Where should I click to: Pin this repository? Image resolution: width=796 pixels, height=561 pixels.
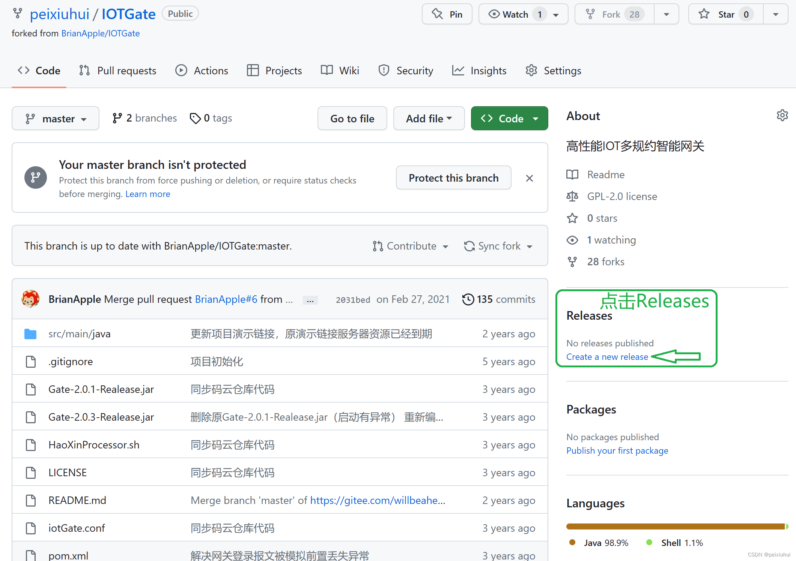[447, 14]
